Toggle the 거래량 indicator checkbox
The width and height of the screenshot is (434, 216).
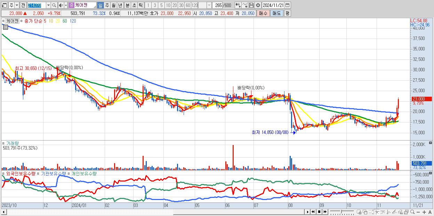(x=4, y=143)
